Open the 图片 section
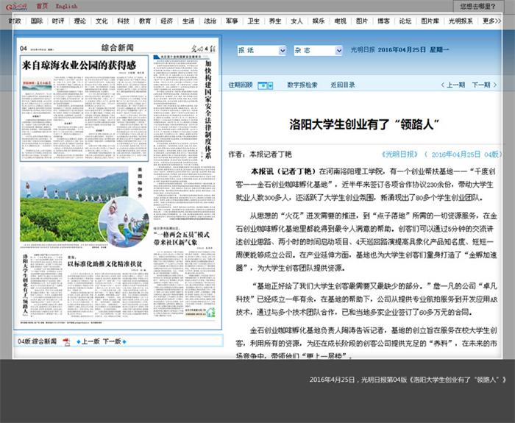This screenshot has width=515, height=423. pyautogui.click(x=362, y=21)
